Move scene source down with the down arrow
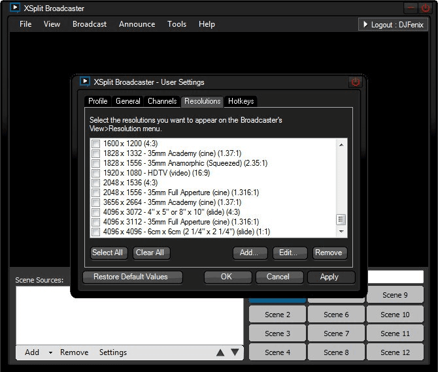Viewport: 438px width, 372px height. 235,352
